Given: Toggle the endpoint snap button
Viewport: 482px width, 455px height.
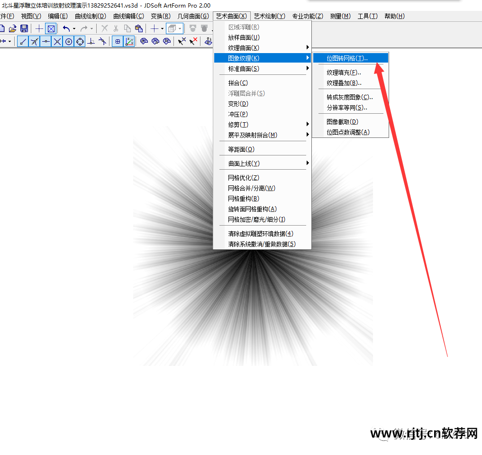Looking at the screenshot, I should tap(23, 41).
